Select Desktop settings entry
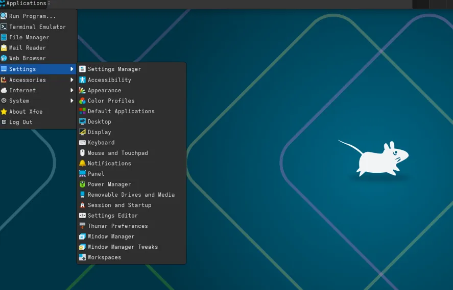This screenshot has width=453, height=290. tap(131, 122)
